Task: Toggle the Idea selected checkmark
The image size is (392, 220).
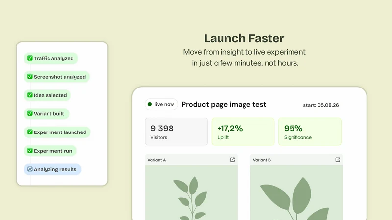Action: pyautogui.click(x=30, y=95)
